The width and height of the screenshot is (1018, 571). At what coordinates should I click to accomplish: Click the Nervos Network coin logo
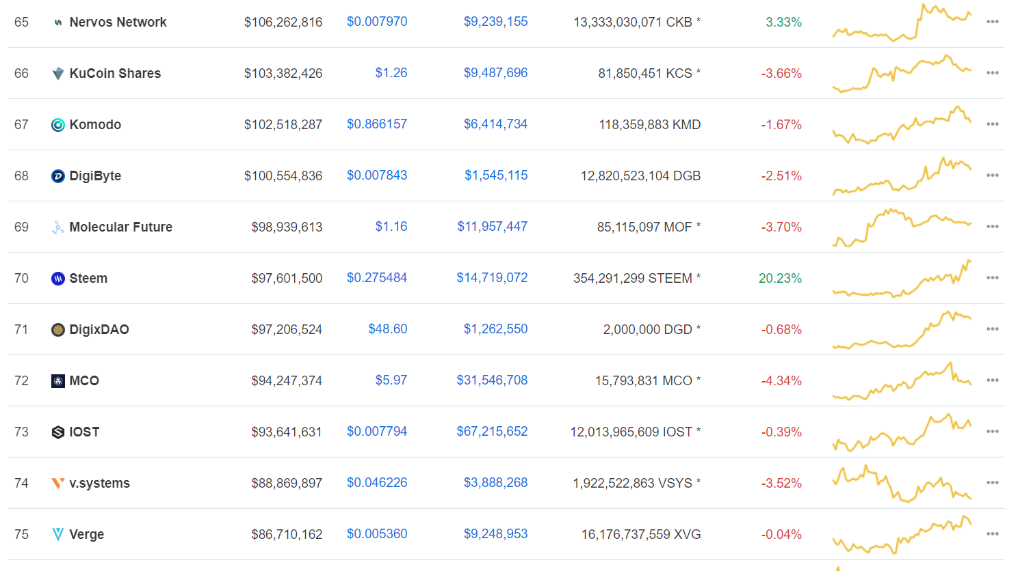pos(58,23)
